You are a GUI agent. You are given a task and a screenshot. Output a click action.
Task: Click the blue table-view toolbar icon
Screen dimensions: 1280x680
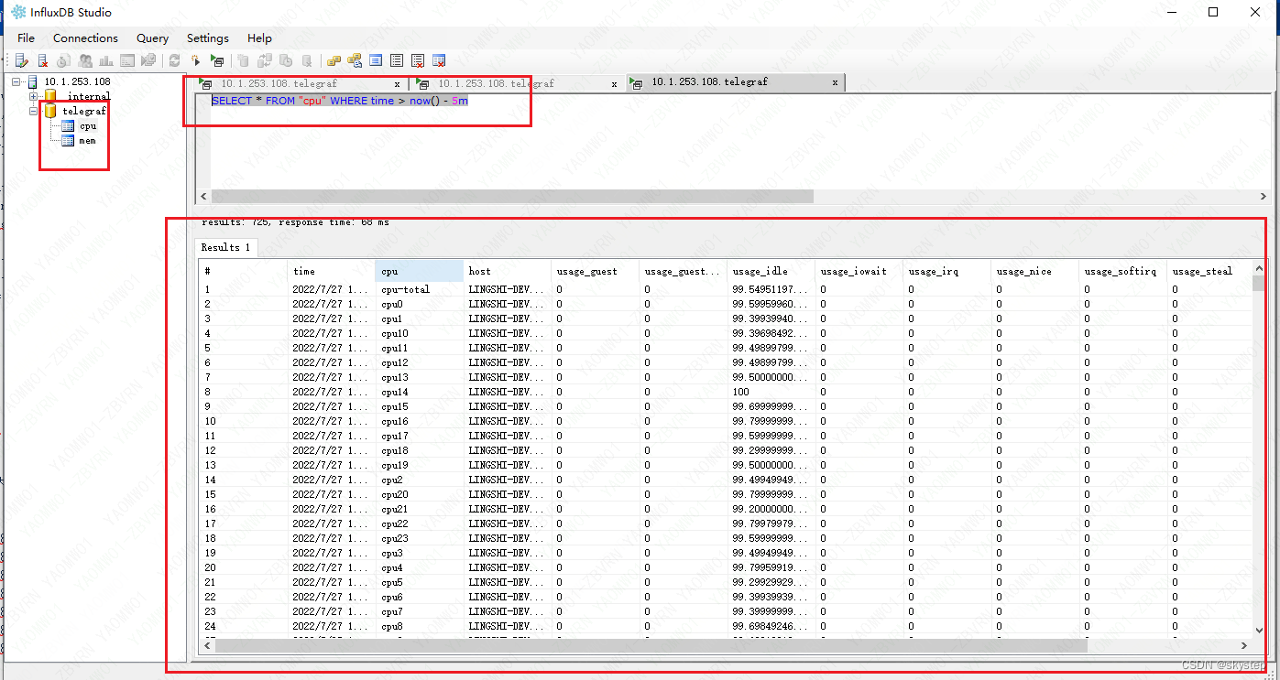coord(376,60)
